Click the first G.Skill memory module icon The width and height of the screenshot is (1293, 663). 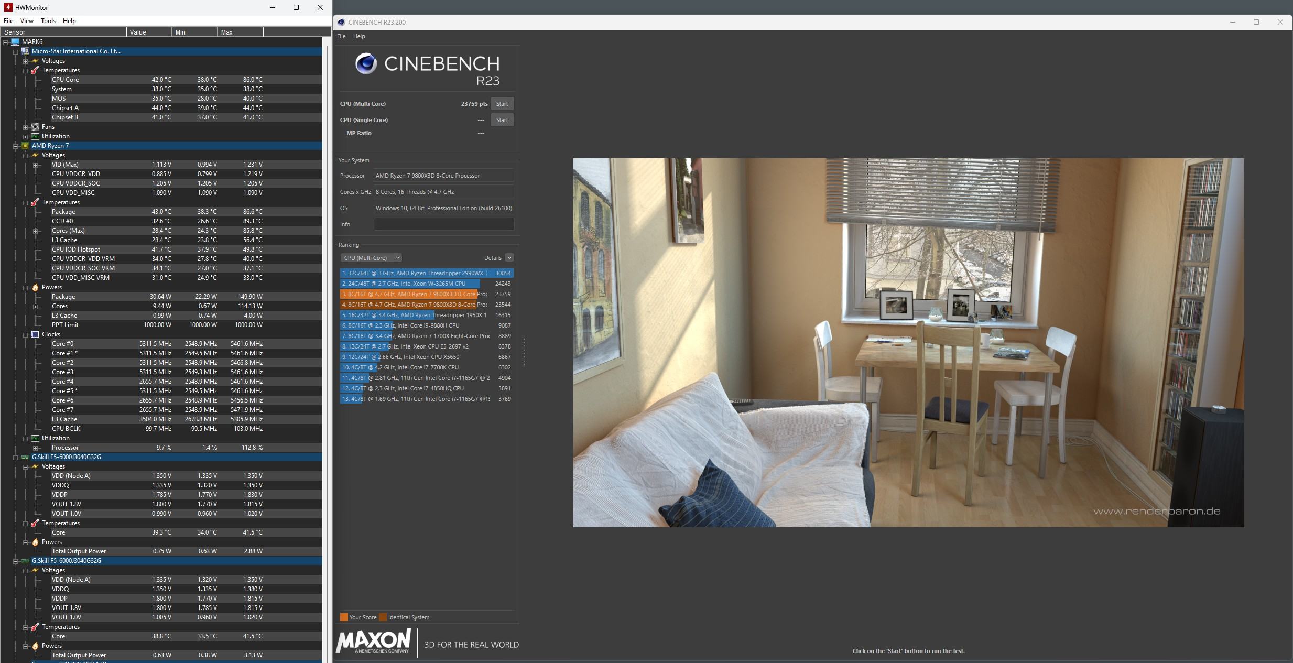point(25,457)
